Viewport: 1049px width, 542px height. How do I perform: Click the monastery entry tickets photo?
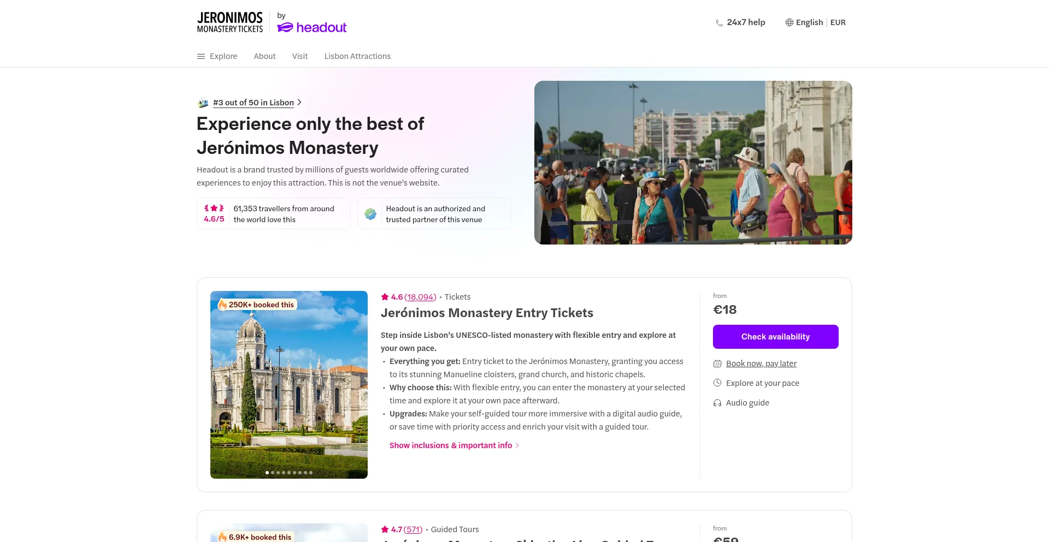(289, 385)
